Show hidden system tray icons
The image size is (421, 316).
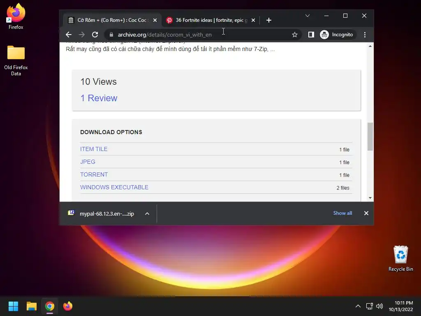358,306
